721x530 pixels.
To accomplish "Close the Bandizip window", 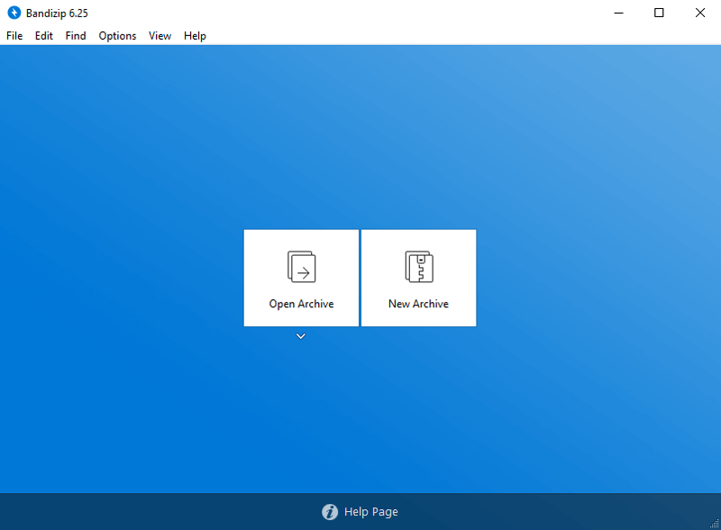I will (x=700, y=13).
